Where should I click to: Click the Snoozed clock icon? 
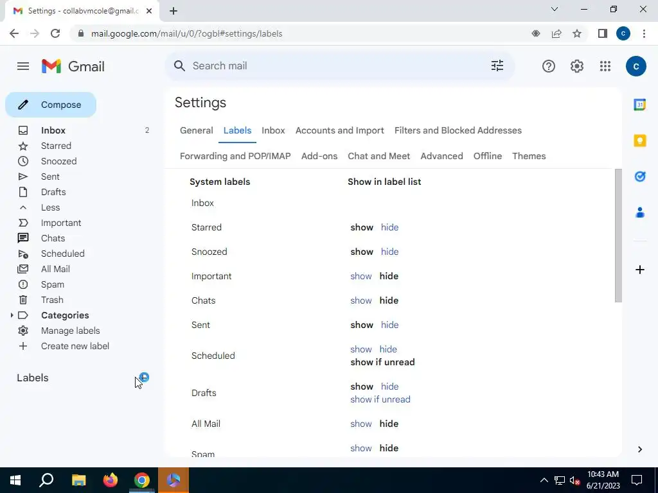(23, 161)
